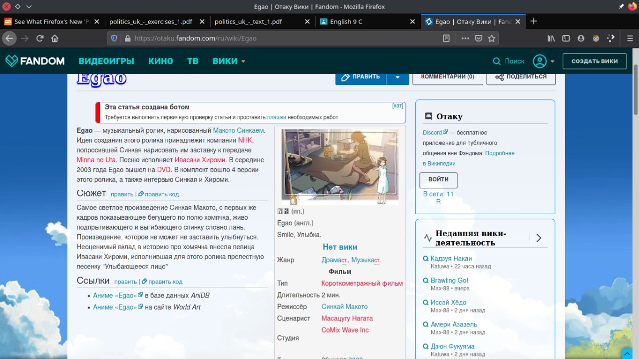Click the pin icon in title bar
This screenshot has width=639, height=359.
tap(621, 6)
